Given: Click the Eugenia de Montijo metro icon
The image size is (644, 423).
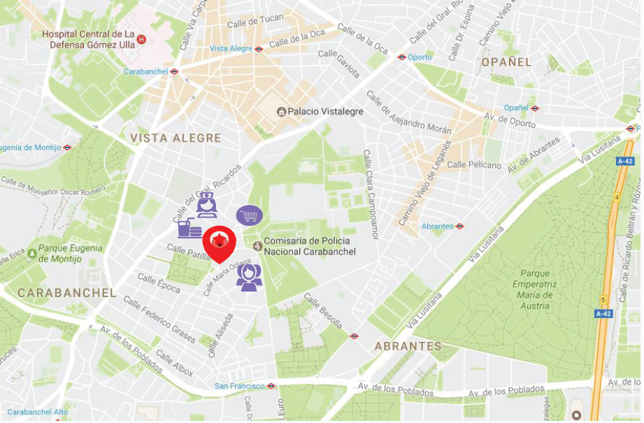Looking at the screenshot, I should [x=67, y=148].
